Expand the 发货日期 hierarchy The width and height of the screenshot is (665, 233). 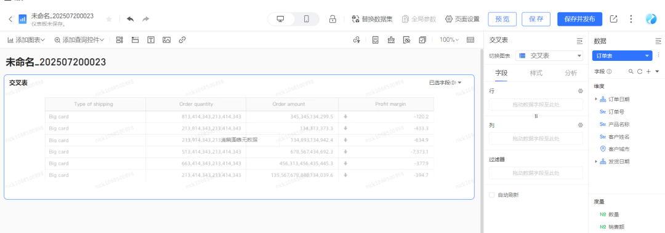[596, 162]
